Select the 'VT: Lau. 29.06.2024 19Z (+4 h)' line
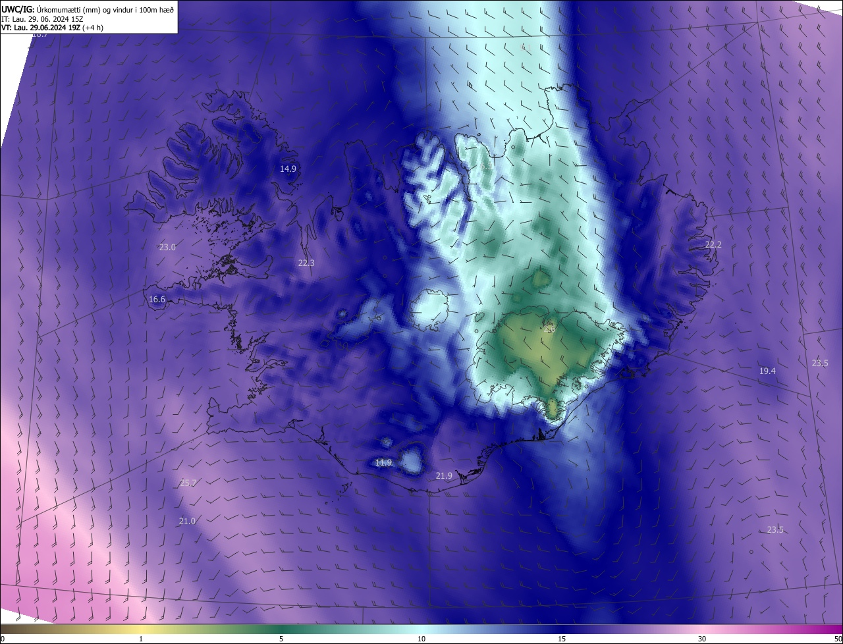 point(52,28)
